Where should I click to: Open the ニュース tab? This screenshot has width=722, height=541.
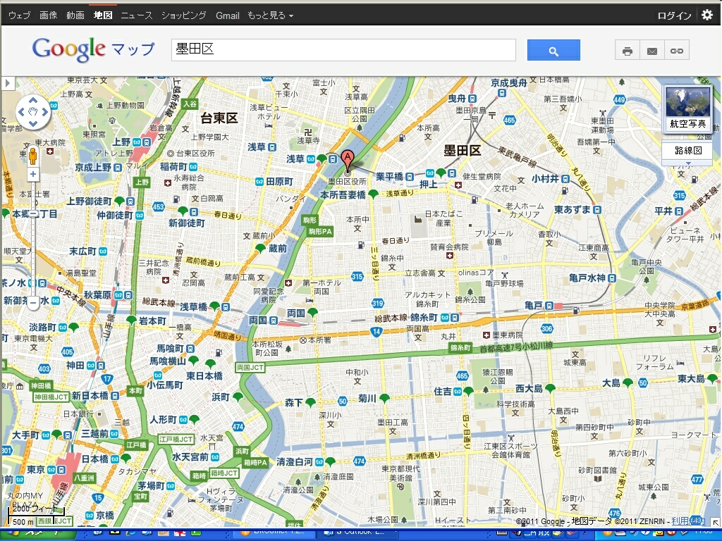coord(137,15)
